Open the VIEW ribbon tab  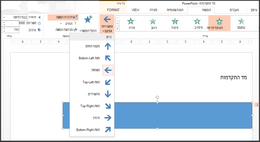pyautogui.click(x=135, y=10)
